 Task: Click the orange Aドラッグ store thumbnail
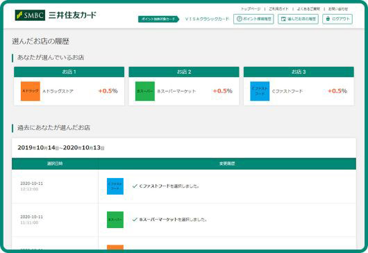31,91
